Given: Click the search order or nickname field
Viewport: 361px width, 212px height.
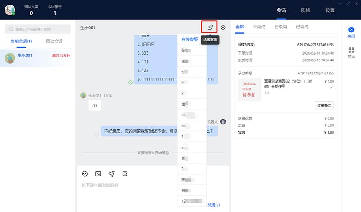Looking at the screenshot, I should coord(37,29).
